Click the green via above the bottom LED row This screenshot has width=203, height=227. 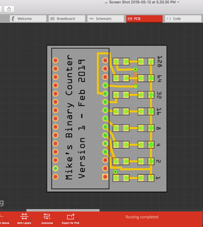[x=115, y=171]
